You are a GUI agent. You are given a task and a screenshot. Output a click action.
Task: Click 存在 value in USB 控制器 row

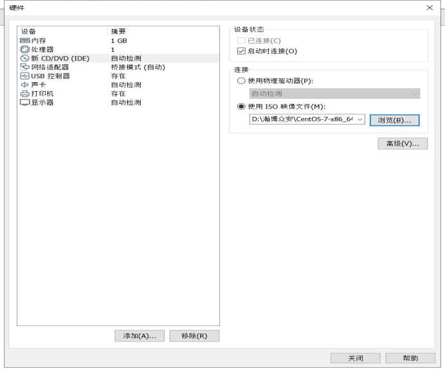118,76
